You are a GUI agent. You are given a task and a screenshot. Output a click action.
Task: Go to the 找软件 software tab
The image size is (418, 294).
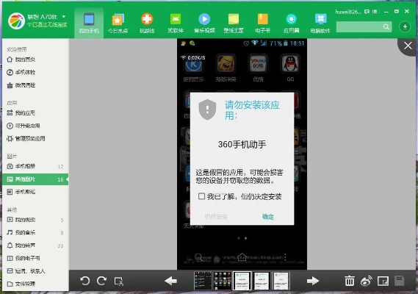(176, 24)
